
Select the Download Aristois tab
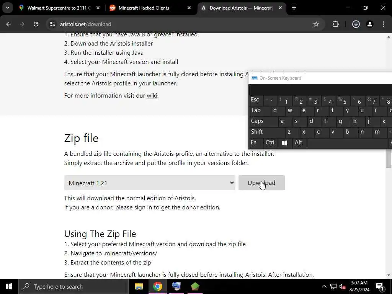coord(240,8)
